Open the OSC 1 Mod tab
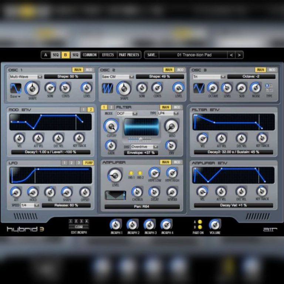 (x=89, y=70)
